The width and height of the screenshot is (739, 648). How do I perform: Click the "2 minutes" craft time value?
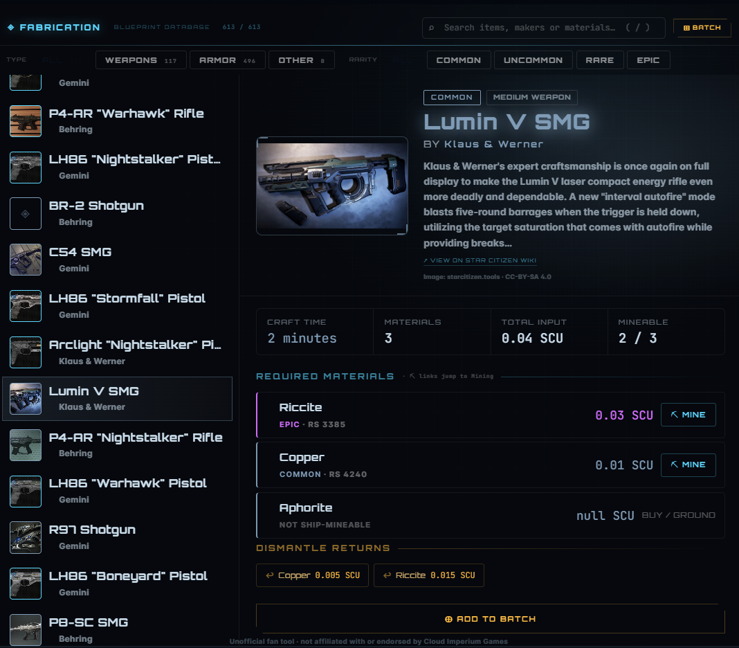click(302, 338)
